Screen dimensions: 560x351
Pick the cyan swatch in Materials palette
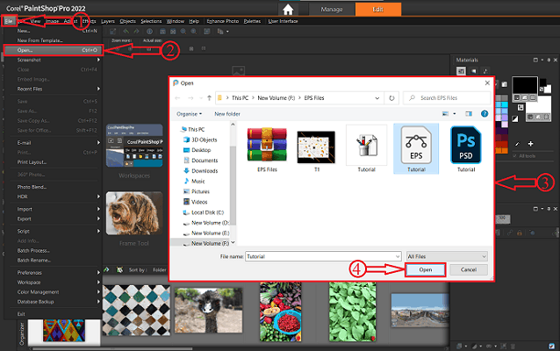(x=505, y=104)
